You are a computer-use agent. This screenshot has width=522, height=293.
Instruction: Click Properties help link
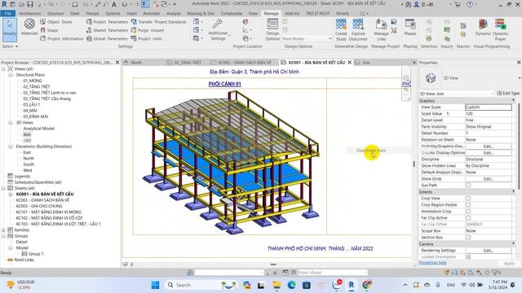tap(433, 262)
